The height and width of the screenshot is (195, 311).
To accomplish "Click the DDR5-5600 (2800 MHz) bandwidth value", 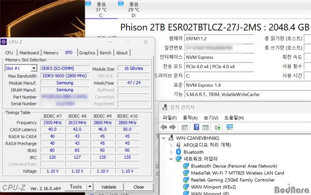I will click(x=65, y=76).
